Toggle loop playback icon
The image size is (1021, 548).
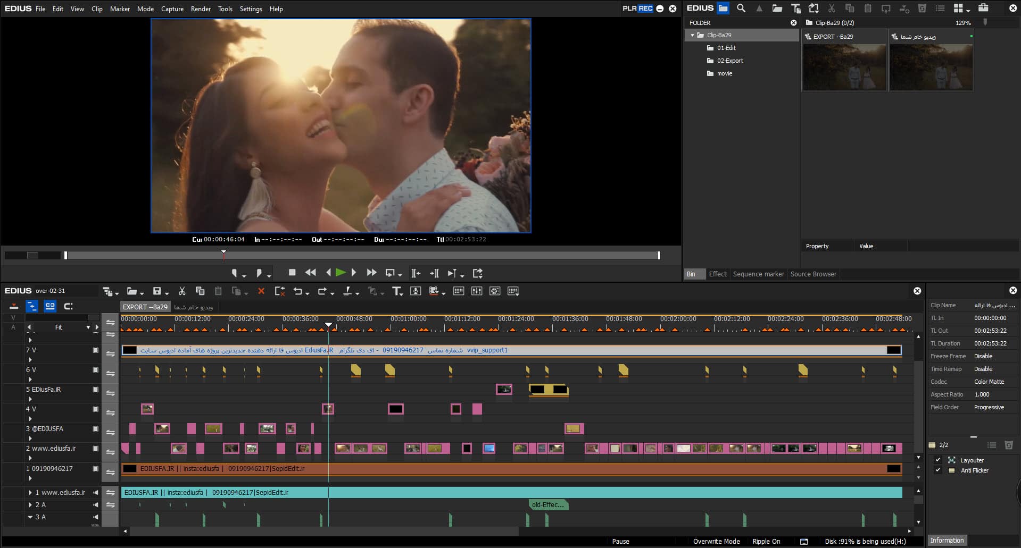(x=391, y=273)
